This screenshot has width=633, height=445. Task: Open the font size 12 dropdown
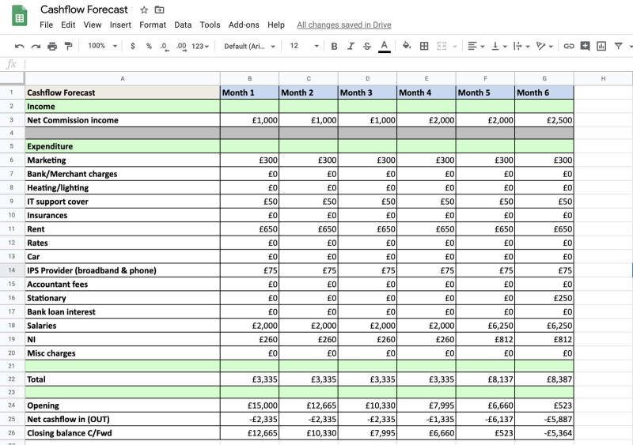[305, 46]
